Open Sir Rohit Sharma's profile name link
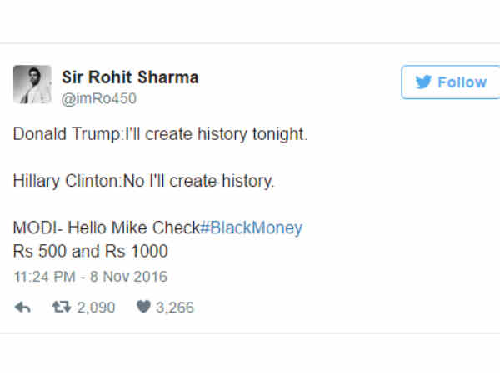The width and height of the screenshot is (500, 375). coord(130,77)
